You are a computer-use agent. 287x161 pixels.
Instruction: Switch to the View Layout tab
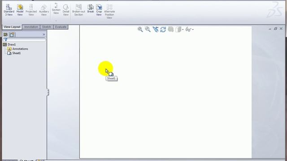click(x=12, y=27)
